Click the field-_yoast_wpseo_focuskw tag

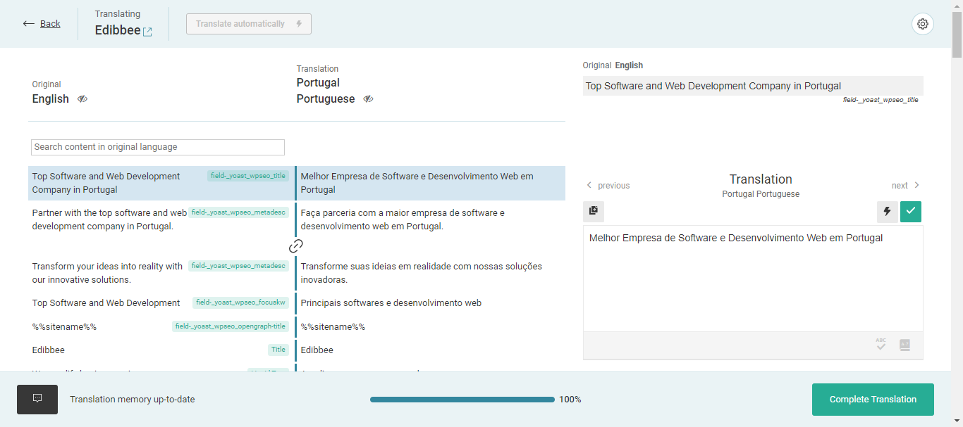click(x=240, y=302)
